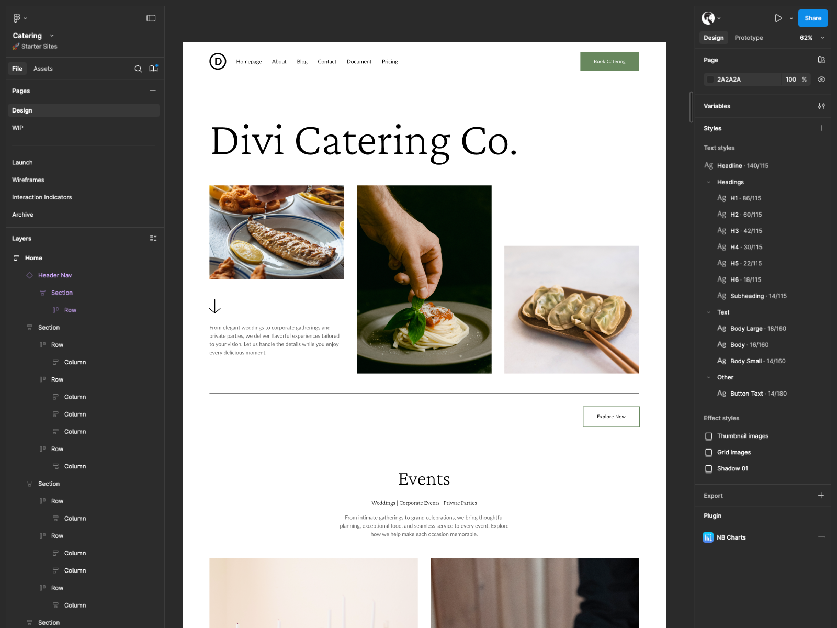Image resolution: width=837 pixels, height=628 pixels.
Task: Search within the Catering file
Action: [x=138, y=69]
